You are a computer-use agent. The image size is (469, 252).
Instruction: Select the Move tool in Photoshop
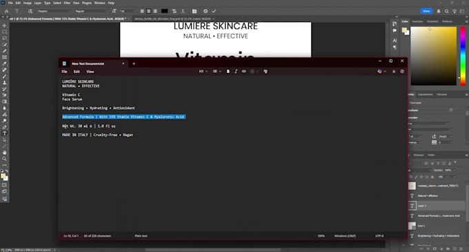[5, 25]
